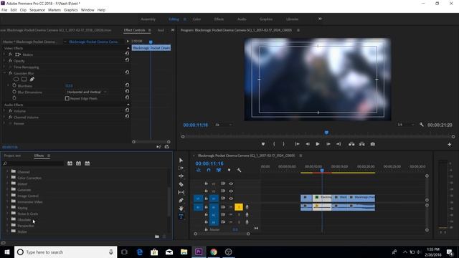Switch to Color workspace tab
The height and width of the screenshot is (258, 459).
(x=197, y=19)
